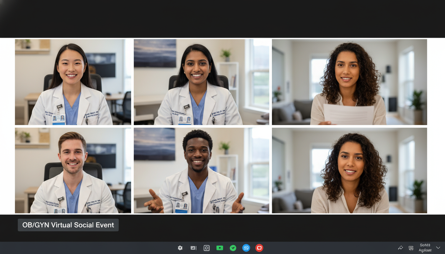Click the screen sharing terminal icon
Image resolution: width=445 pixels, height=254 pixels.
[193, 248]
